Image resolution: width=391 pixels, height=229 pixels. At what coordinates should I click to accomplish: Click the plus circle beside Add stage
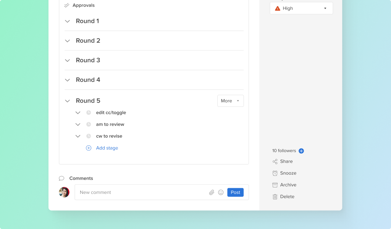point(89,148)
